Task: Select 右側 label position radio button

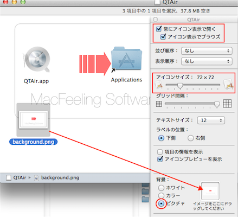Action: coord(190,138)
